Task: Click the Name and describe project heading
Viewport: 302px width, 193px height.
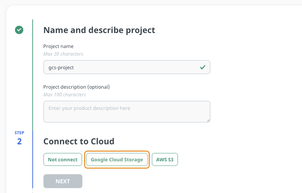Action: pos(99,30)
